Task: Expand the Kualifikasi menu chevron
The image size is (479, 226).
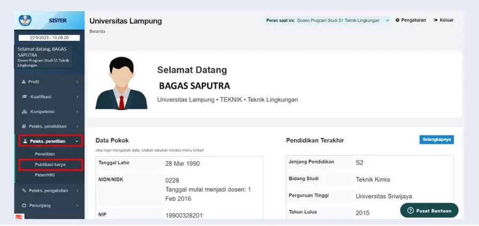Action: [x=77, y=97]
